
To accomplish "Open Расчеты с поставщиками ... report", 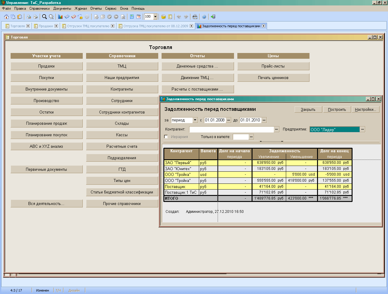I will [x=197, y=89].
